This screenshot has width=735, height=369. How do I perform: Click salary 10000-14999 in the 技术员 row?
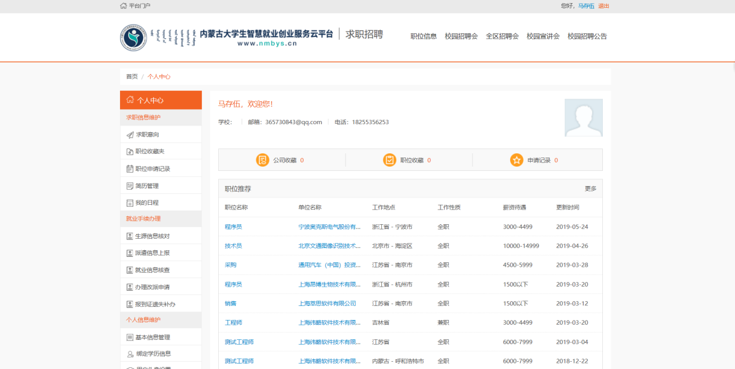[x=521, y=246]
